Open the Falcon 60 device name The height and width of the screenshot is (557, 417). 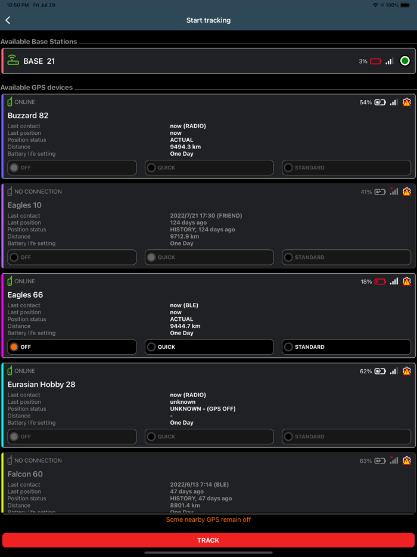click(25, 474)
